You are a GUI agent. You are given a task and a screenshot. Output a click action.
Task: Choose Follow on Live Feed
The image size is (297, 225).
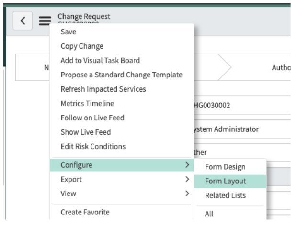tap(92, 118)
